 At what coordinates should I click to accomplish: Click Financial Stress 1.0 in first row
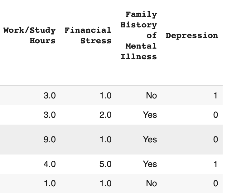[105, 96]
